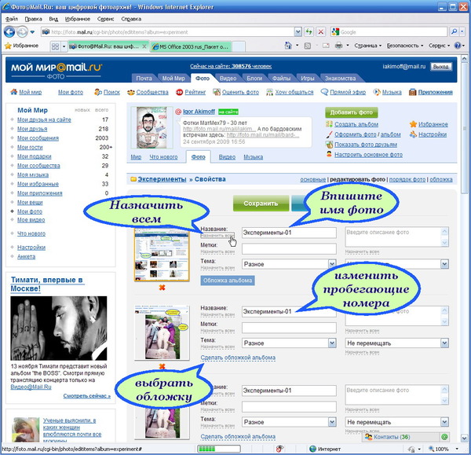Open the search provider dropdown arrow
Image resolution: width=471 pixels, height=455 pixels.
tap(462, 31)
